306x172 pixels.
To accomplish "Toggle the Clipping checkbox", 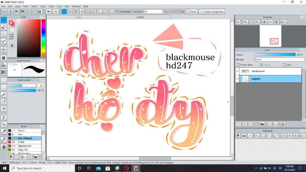I will tap(261, 65).
